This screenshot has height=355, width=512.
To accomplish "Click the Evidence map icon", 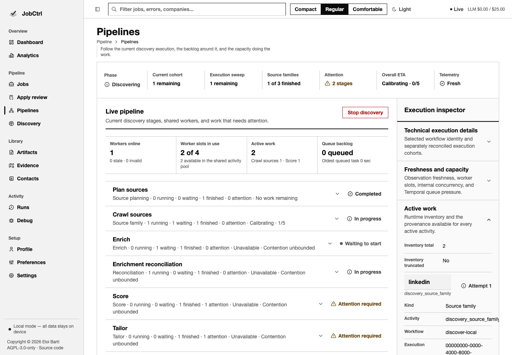I will coord(11,165).
